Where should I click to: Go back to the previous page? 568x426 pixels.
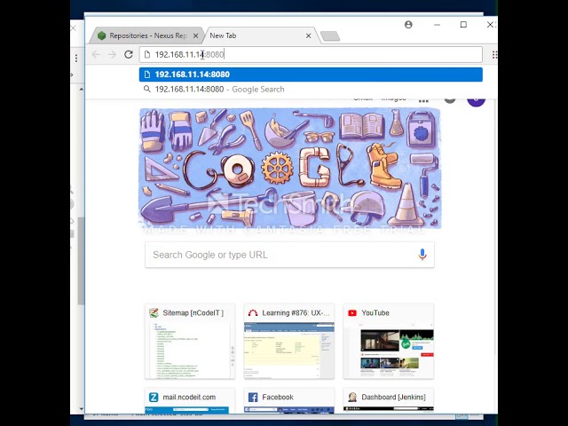pyautogui.click(x=96, y=54)
